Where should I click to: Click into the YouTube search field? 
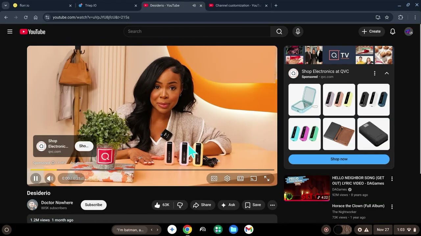point(197,31)
